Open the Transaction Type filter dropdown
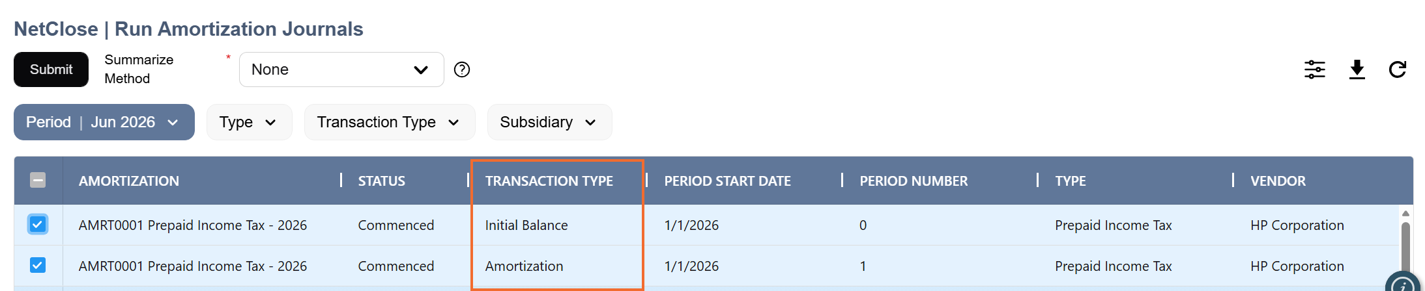1425x291 pixels. pos(390,122)
